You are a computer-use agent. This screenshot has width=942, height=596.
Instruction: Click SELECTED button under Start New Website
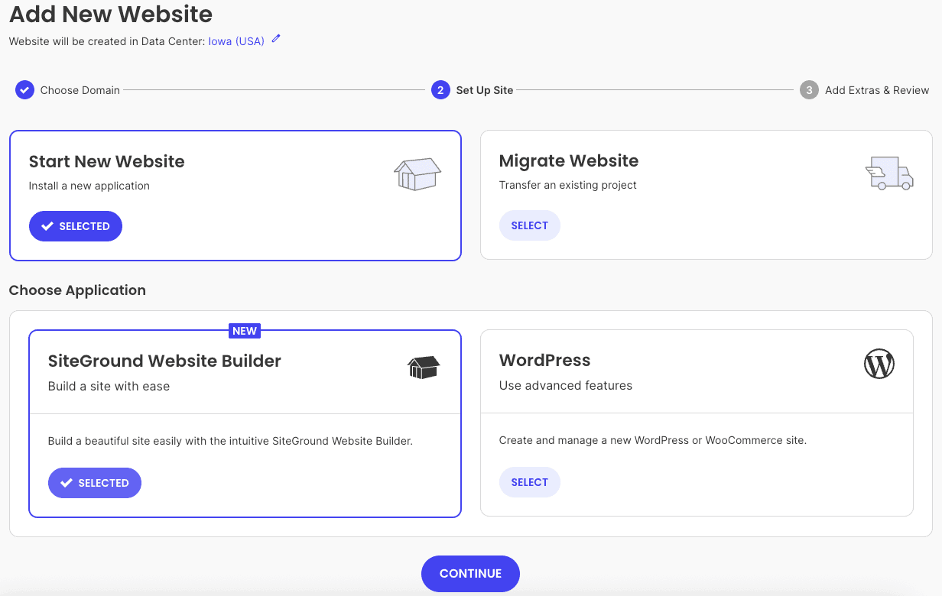(x=76, y=226)
